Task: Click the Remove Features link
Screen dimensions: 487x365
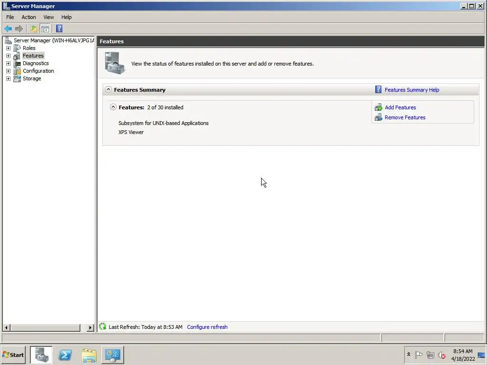Action: coord(405,117)
